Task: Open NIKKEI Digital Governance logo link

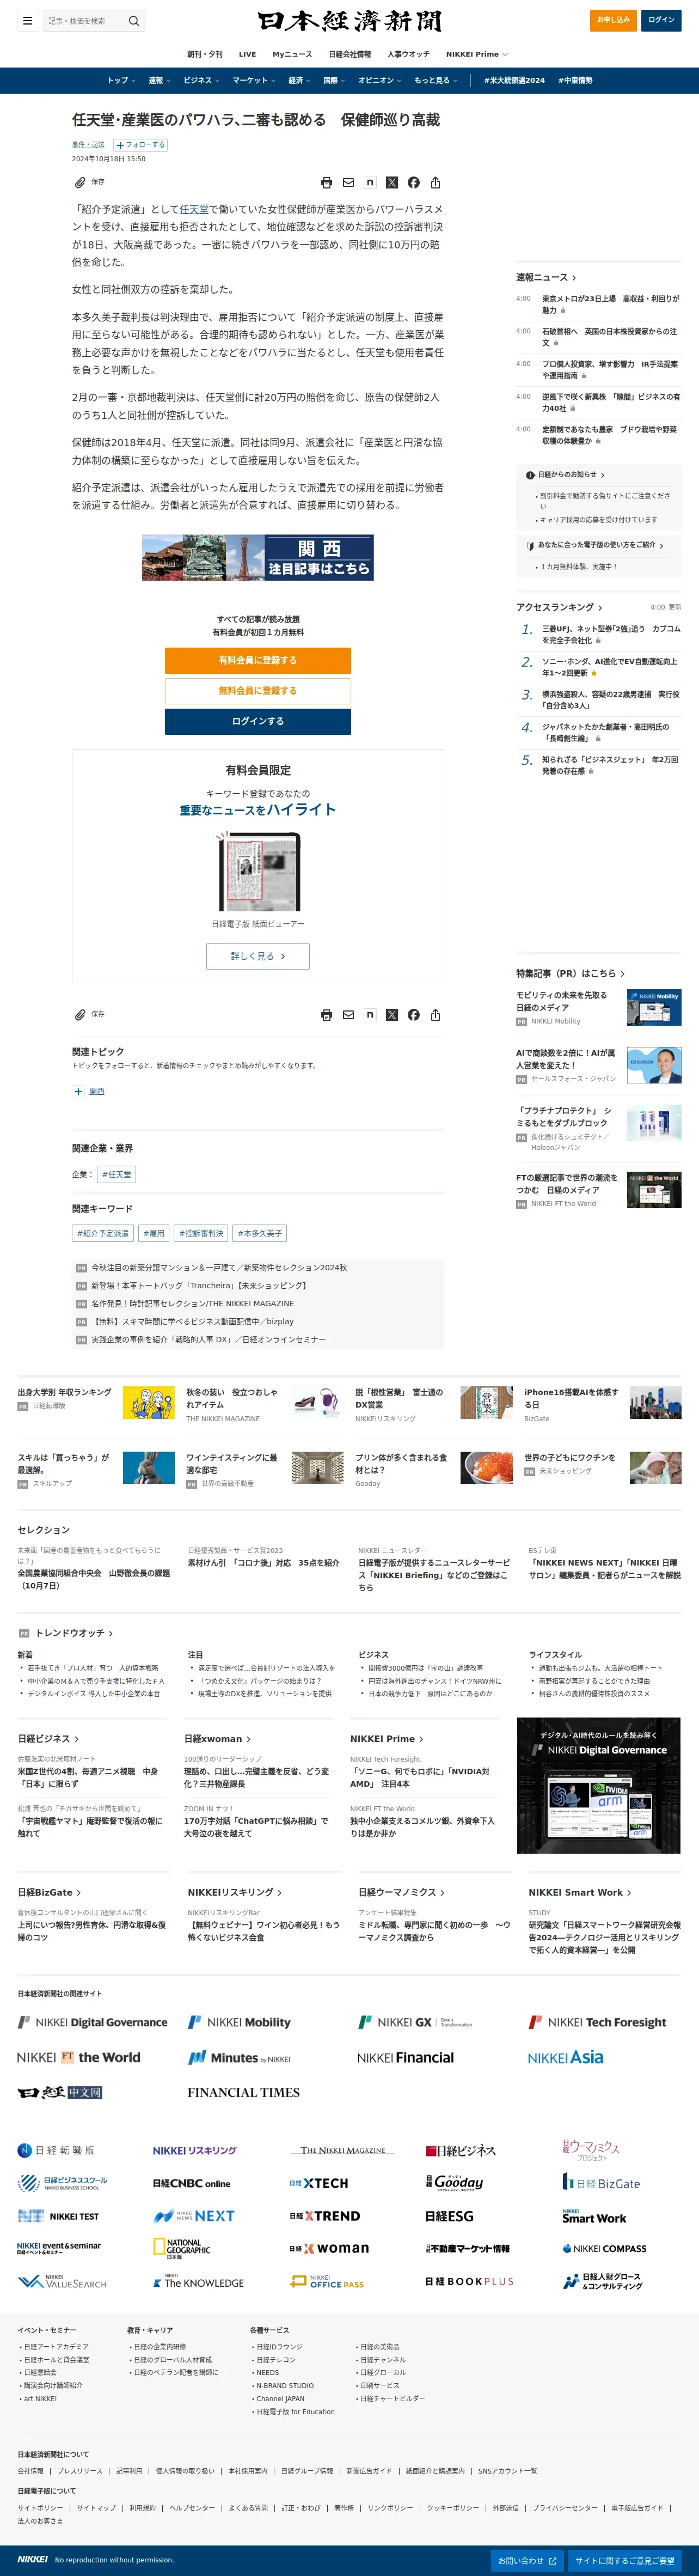Action: pos(93,2022)
